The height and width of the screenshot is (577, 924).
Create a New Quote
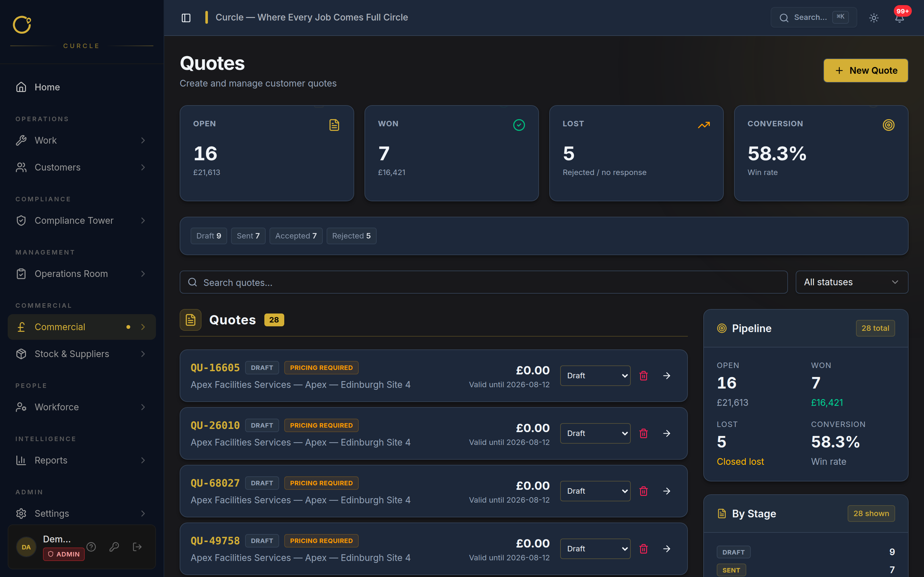[866, 71]
